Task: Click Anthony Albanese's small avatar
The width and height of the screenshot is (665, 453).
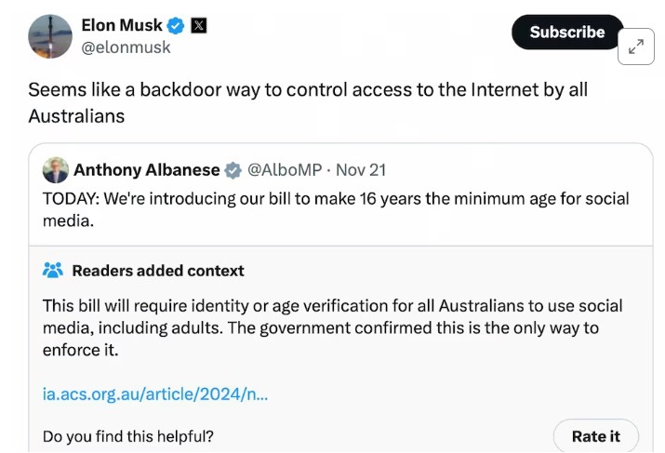Action: 56,170
